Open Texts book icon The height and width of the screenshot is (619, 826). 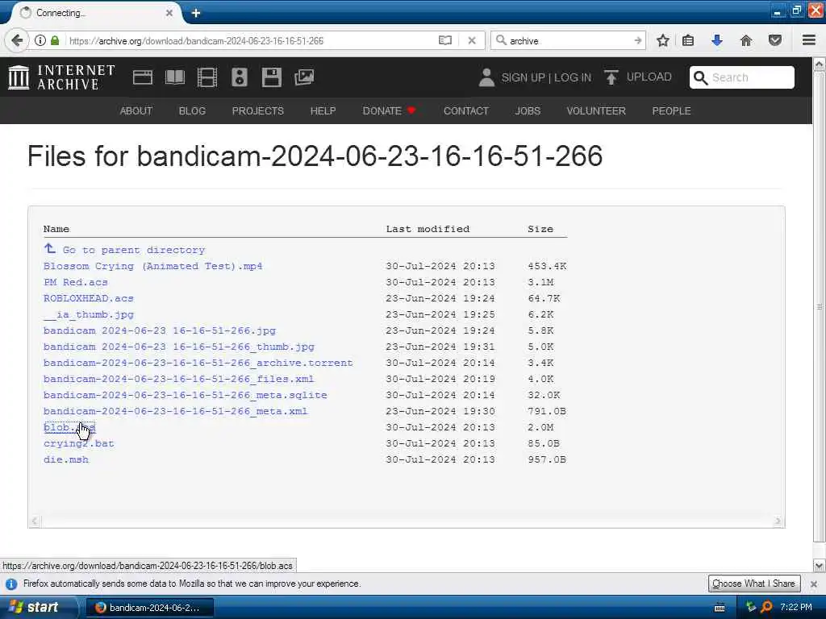(175, 77)
